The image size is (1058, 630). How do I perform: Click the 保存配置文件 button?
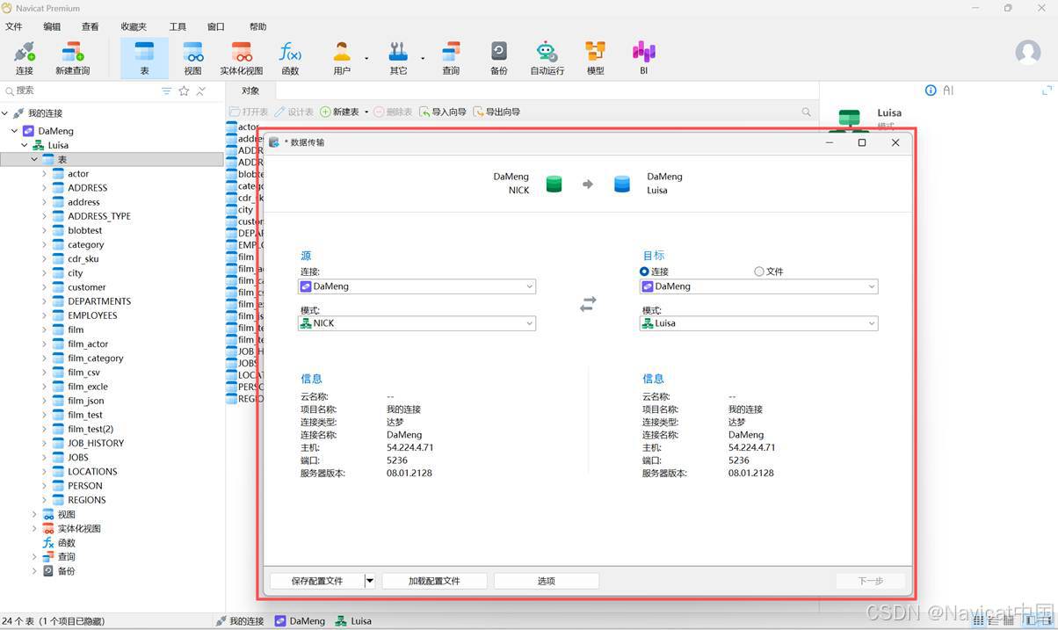click(317, 581)
